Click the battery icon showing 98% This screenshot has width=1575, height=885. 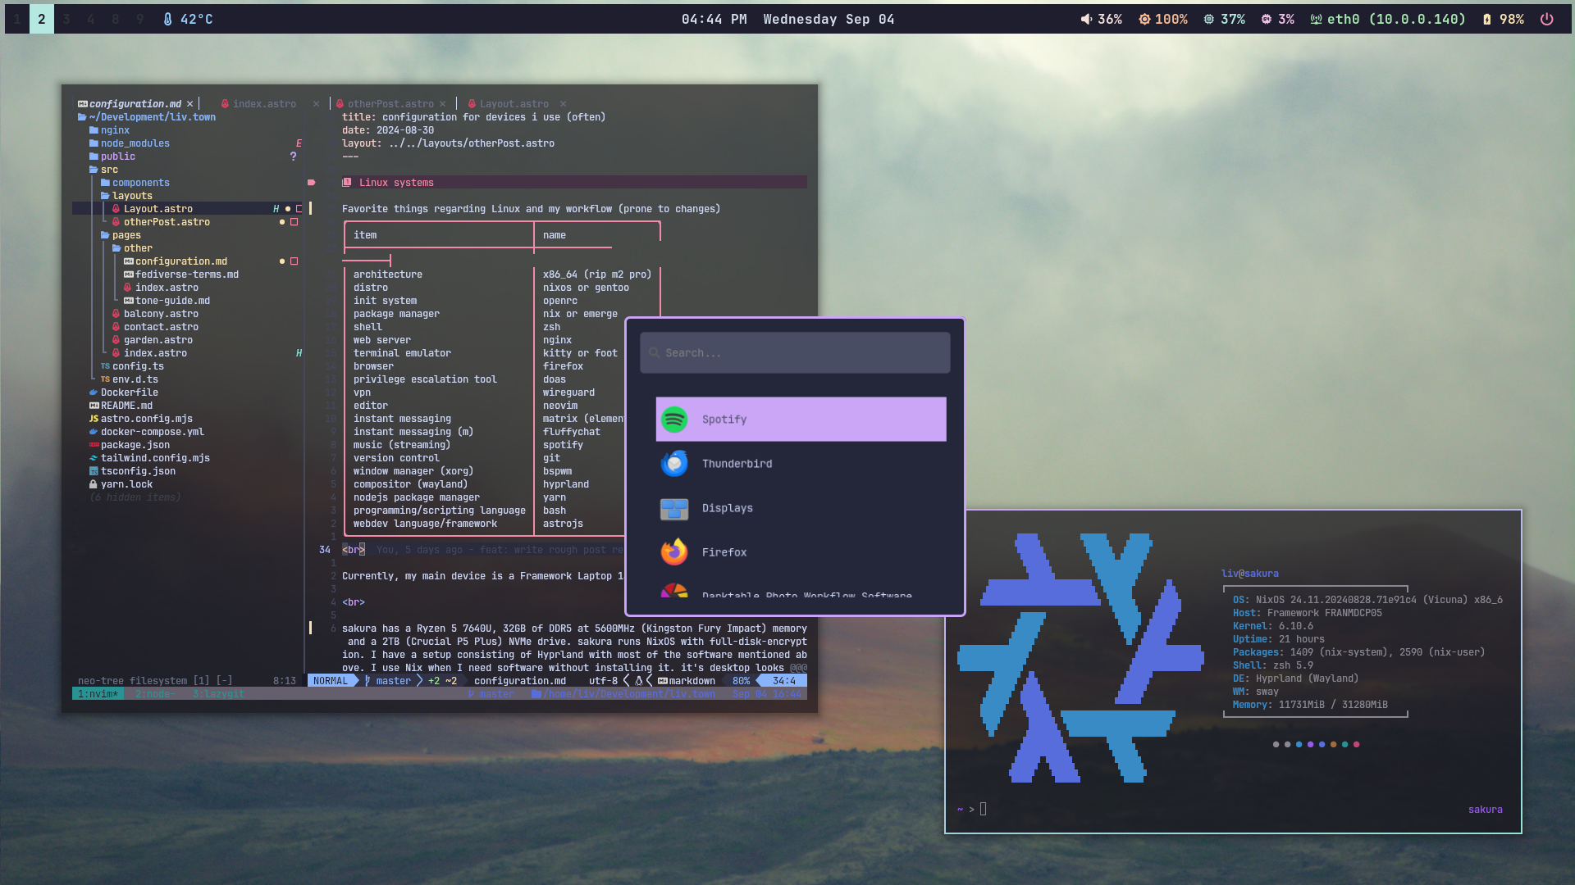(1486, 19)
